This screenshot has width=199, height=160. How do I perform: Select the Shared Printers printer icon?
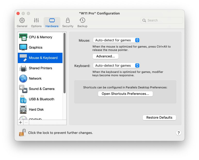click(x=23, y=68)
